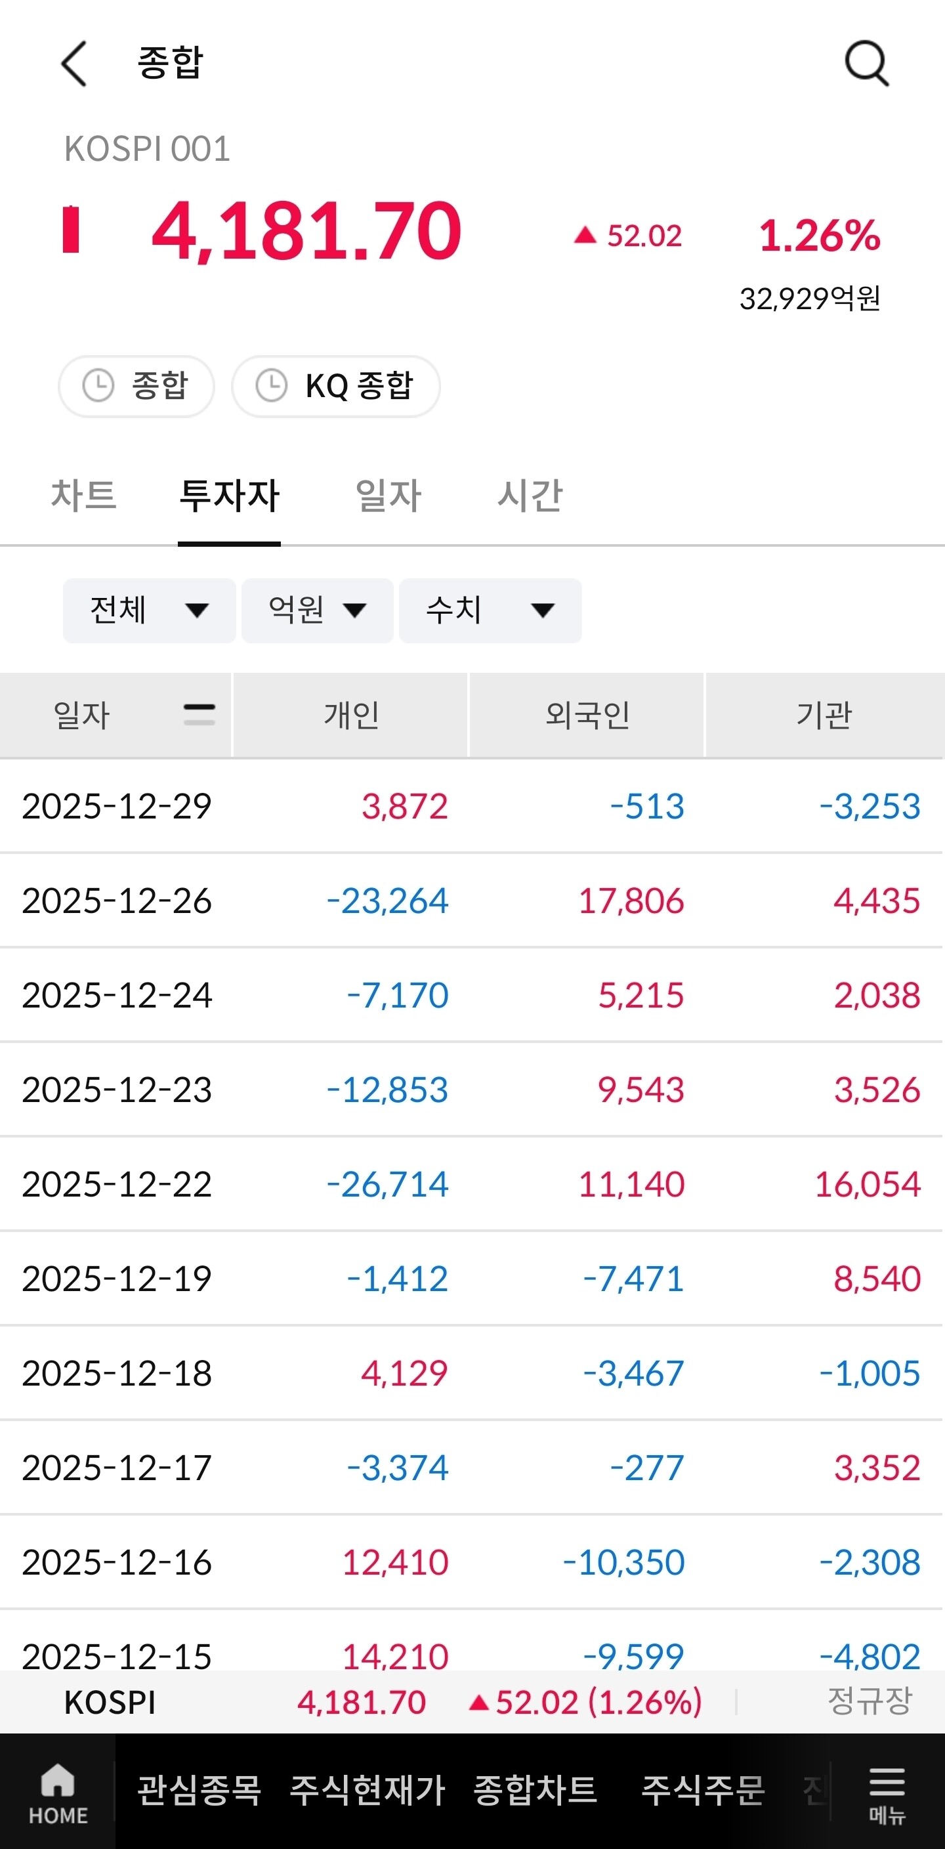Tap the 외국인 column header
The width and height of the screenshot is (945, 1849).
[x=587, y=715]
